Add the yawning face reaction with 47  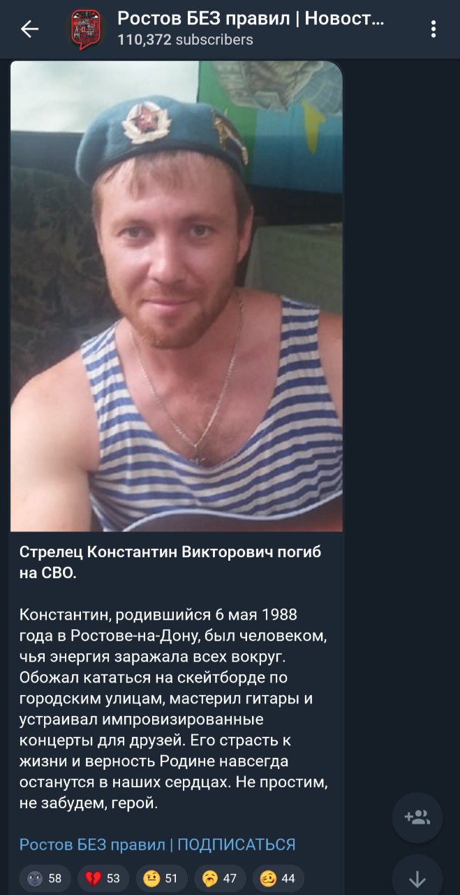click(x=220, y=878)
